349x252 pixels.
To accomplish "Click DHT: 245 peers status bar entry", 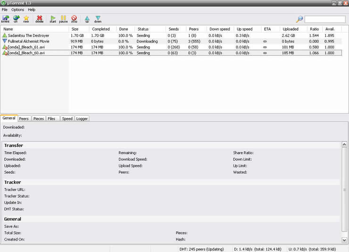I will (202, 249).
